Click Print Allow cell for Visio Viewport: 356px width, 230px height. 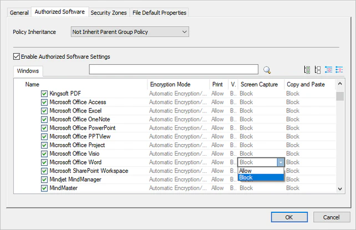217,154
